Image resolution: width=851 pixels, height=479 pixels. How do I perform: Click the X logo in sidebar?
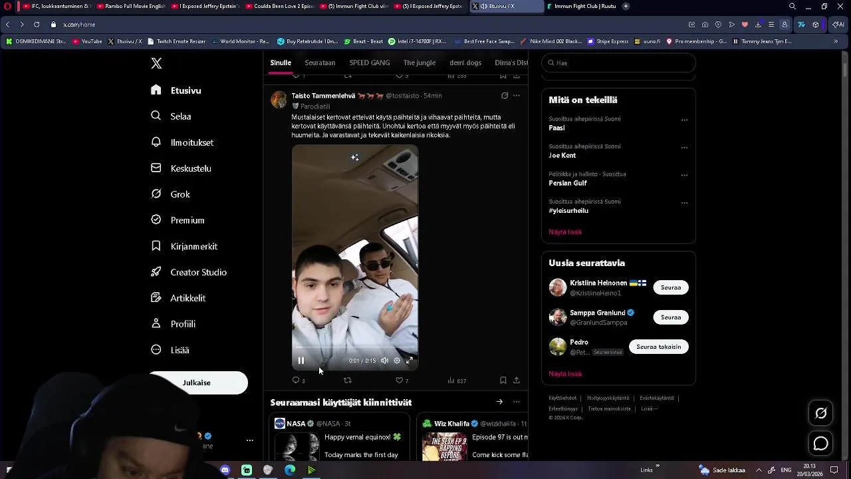coord(156,63)
